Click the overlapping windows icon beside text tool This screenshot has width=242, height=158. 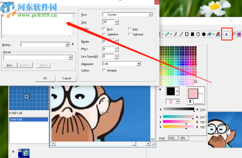[x=234, y=34]
